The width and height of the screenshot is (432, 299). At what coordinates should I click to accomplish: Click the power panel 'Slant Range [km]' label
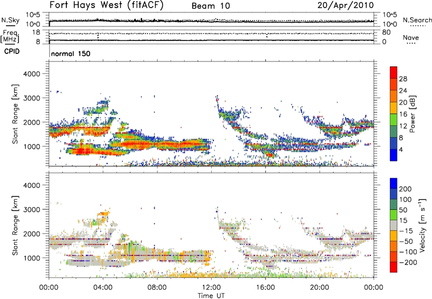pos(15,114)
